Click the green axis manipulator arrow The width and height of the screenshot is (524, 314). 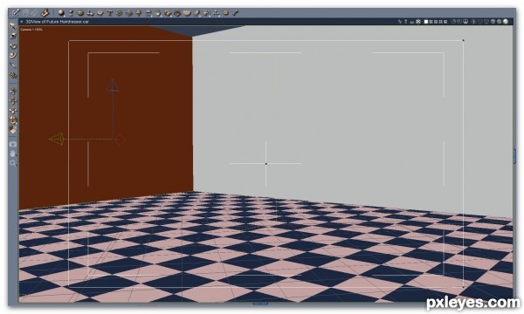(x=57, y=139)
